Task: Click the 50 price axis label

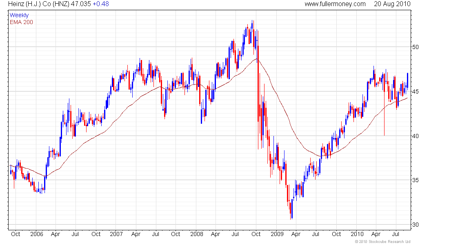Action: click(x=415, y=47)
